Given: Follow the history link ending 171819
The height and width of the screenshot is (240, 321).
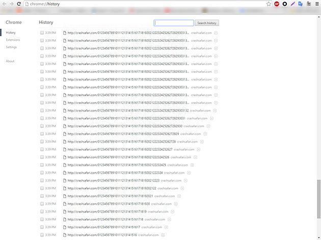Looking at the screenshot, I should coord(107,212).
